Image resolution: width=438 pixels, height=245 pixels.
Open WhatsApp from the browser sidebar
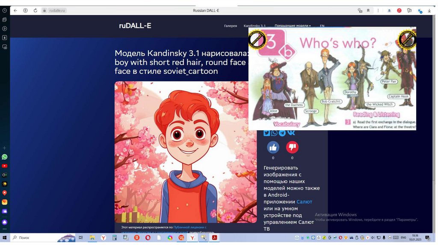(x=4, y=157)
